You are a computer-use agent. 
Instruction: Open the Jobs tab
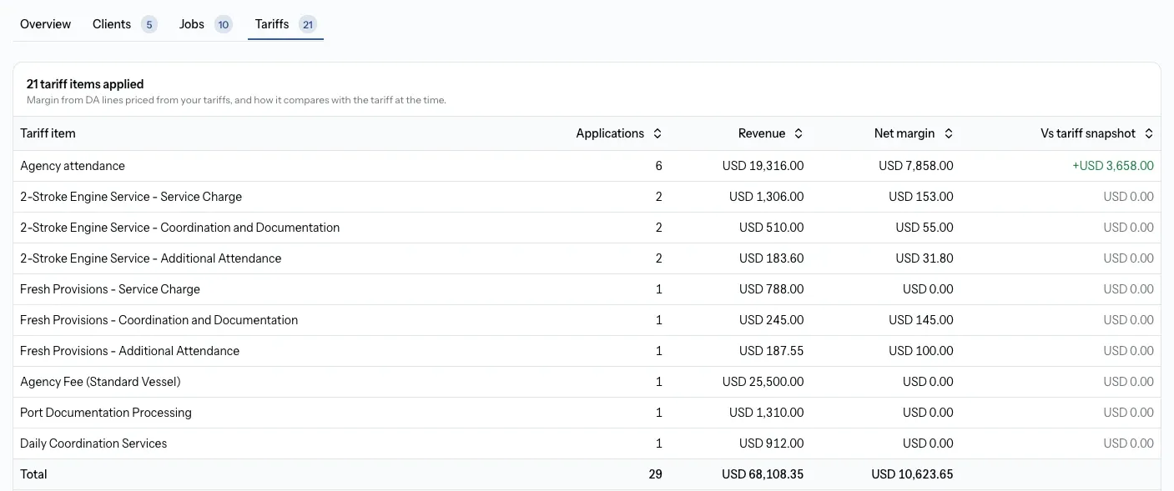(x=205, y=24)
